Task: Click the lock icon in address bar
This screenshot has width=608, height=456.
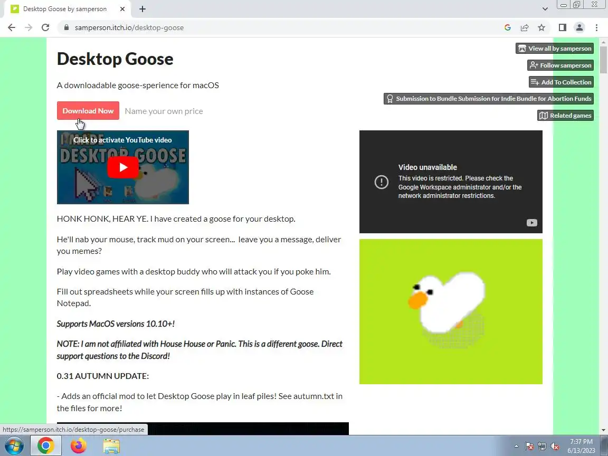Action: coord(66,27)
